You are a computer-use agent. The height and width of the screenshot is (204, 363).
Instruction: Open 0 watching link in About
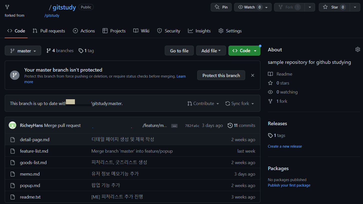pyautogui.click(x=283, y=92)
